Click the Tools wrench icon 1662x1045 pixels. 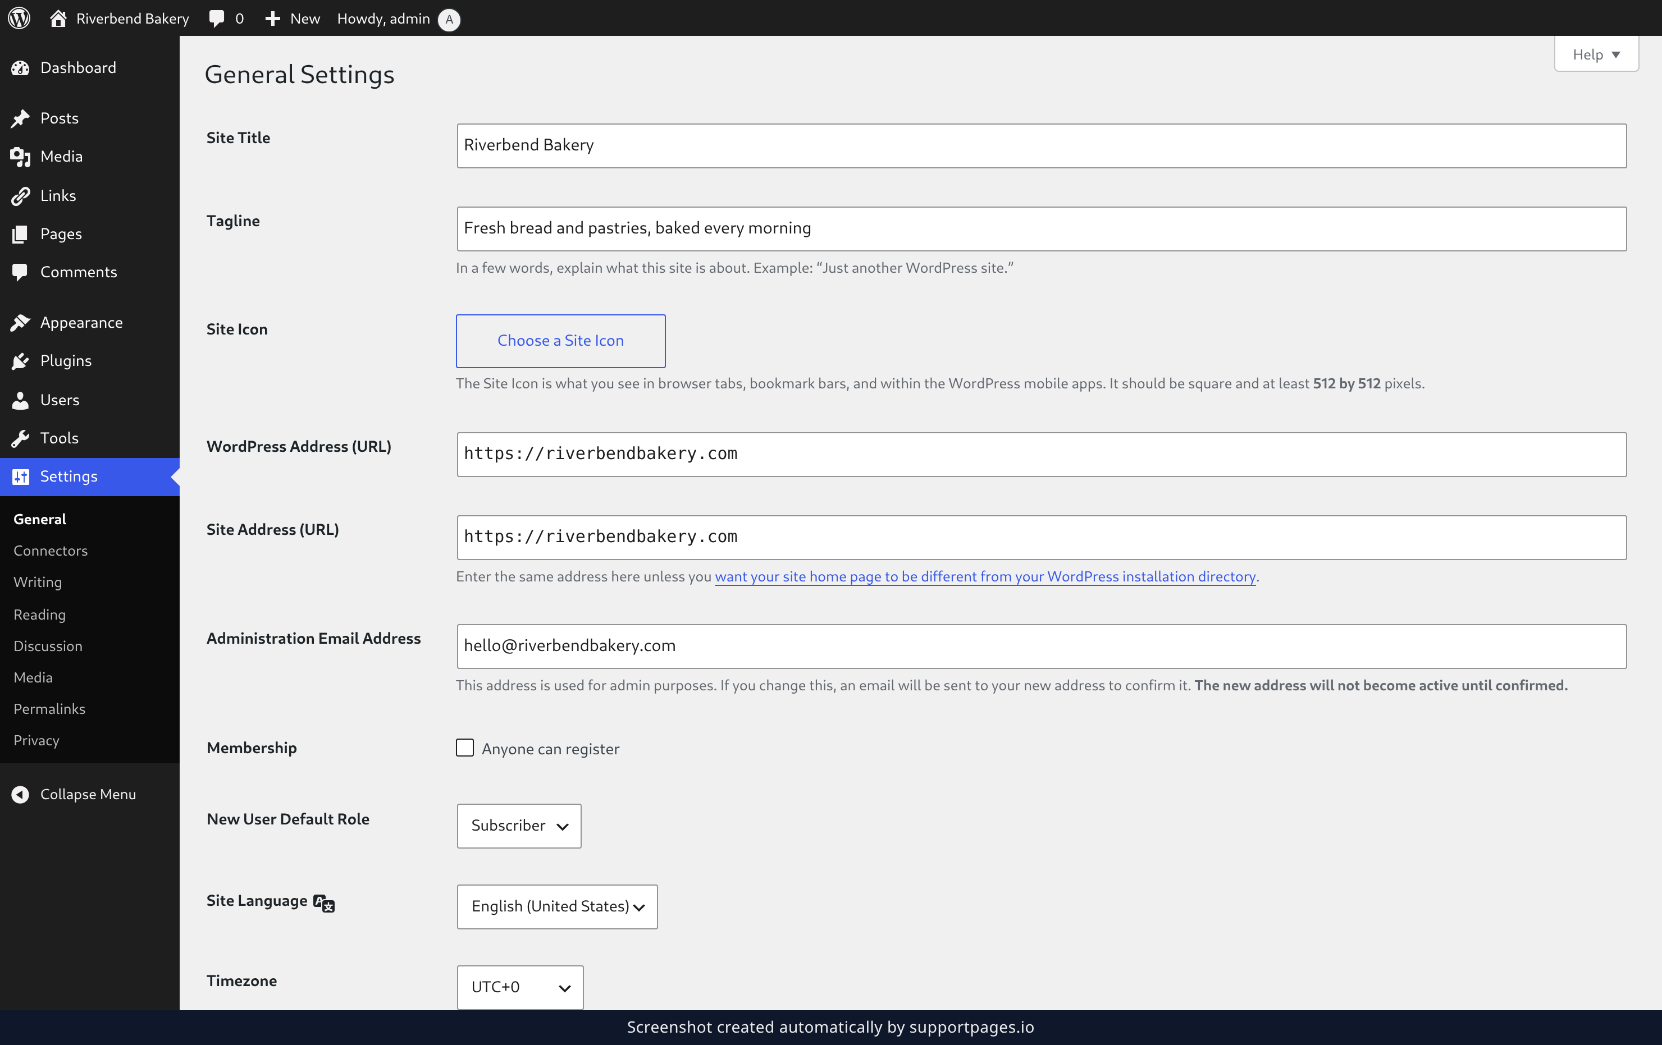[20, 438]
